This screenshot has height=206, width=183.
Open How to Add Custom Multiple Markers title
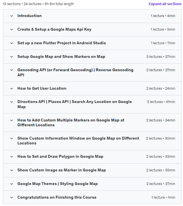(x=71, y=123)
